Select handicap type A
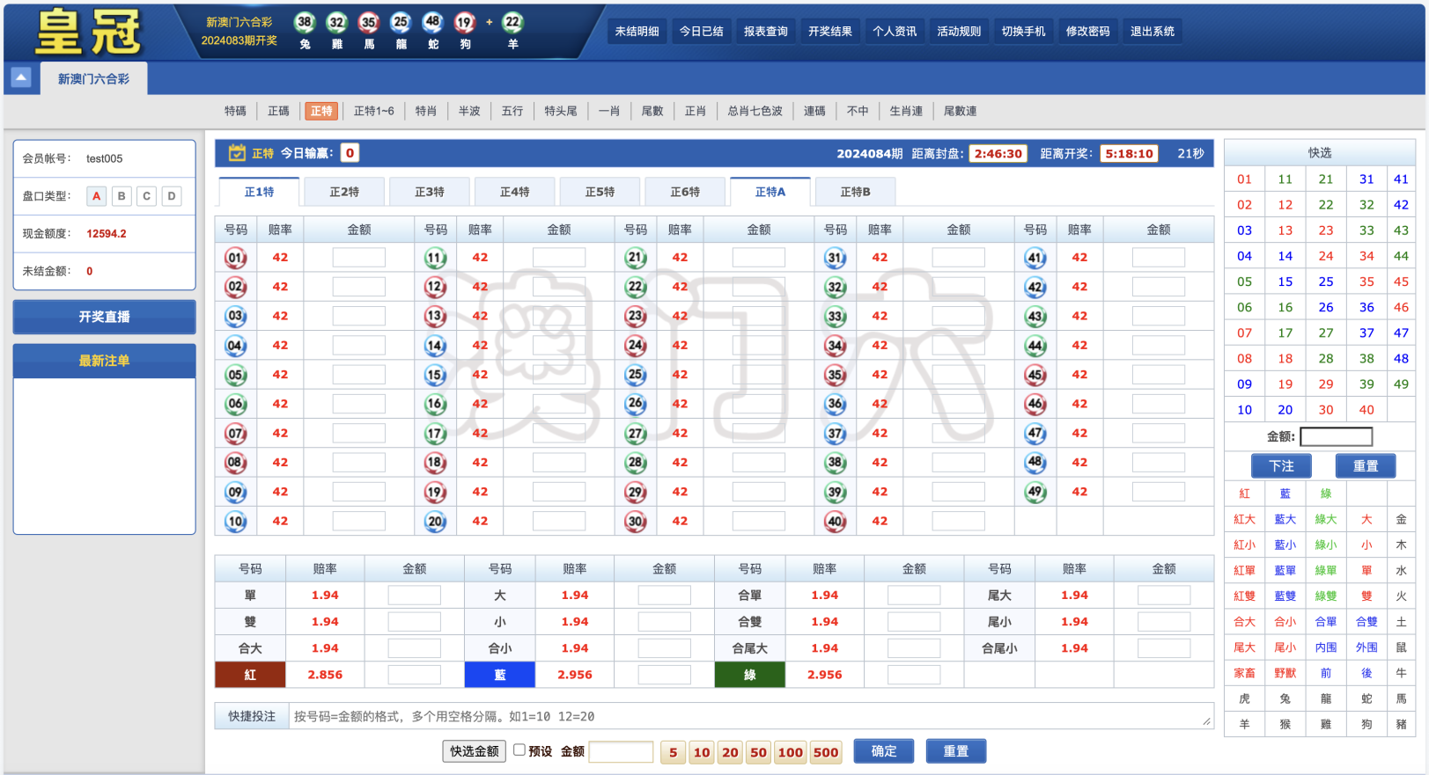The width and height of the screenshot is (1429, 775). [x=97, y=196]
